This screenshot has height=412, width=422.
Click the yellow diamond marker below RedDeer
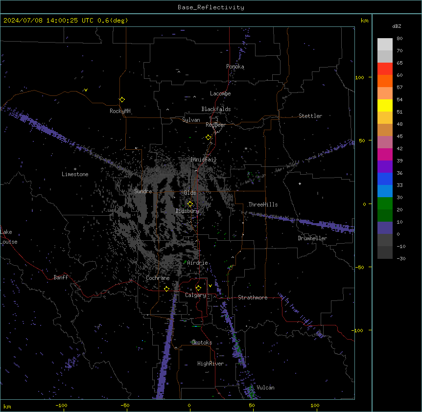209,137
